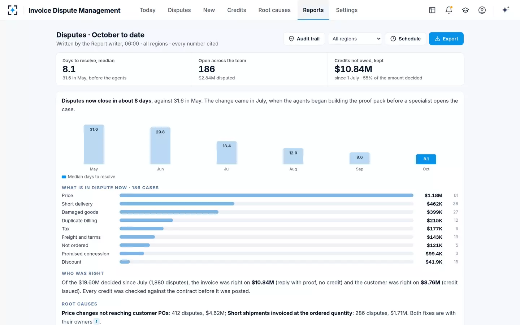Click the Jun bar showing 29.8
Viewport: 520px width, 325px height.
pyautogui.click(x=160, y=146)
